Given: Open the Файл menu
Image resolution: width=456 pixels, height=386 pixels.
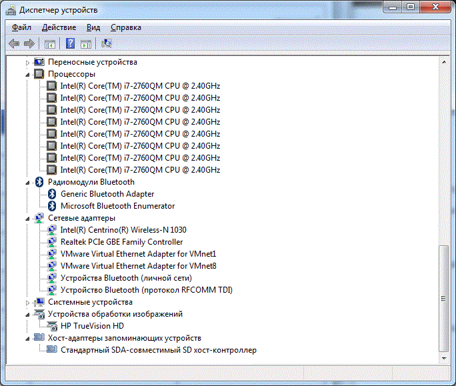Looking at the screenshot, I should pos(21,27).
